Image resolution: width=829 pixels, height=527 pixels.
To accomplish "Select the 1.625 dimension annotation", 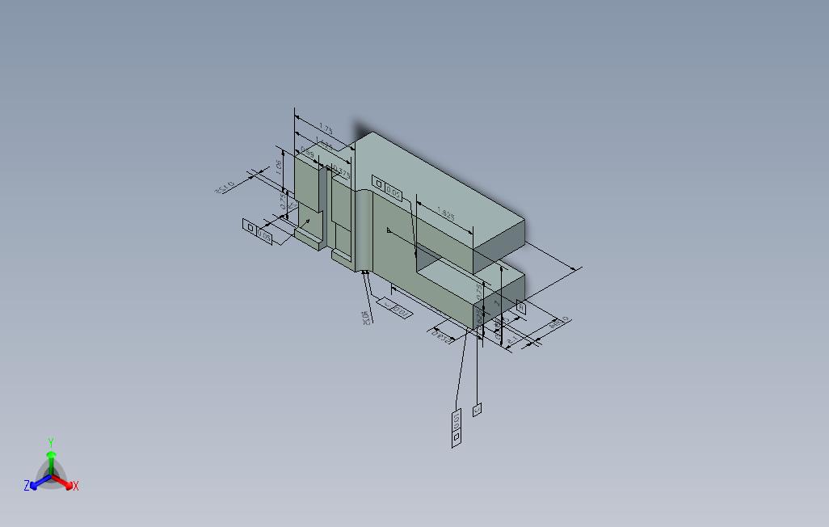I will (x=323, y=144).
